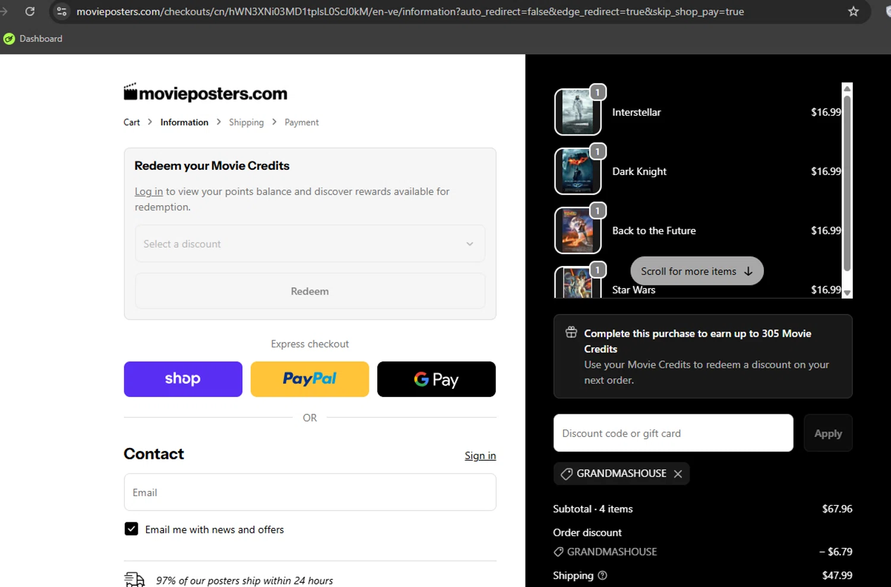Click the Redeem button

[310, 291]
